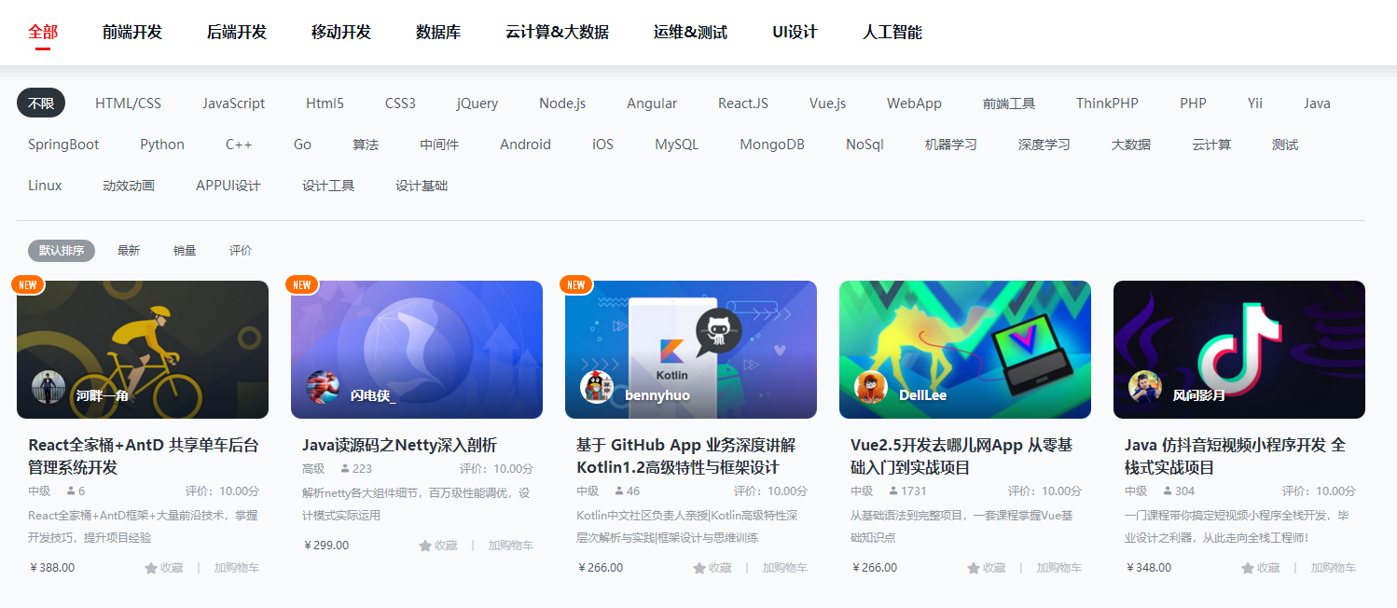Click price ￥348.00
This screenshot has height=608, width=1397.
[1149, 568]
